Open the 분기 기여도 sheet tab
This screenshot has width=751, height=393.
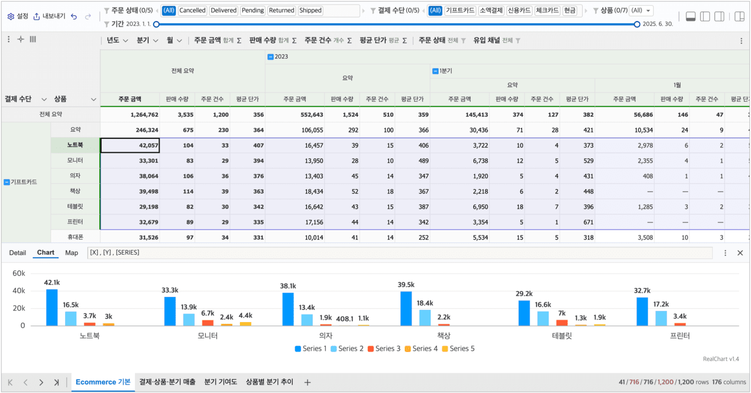pyautogui.click(x=221, y=382)
